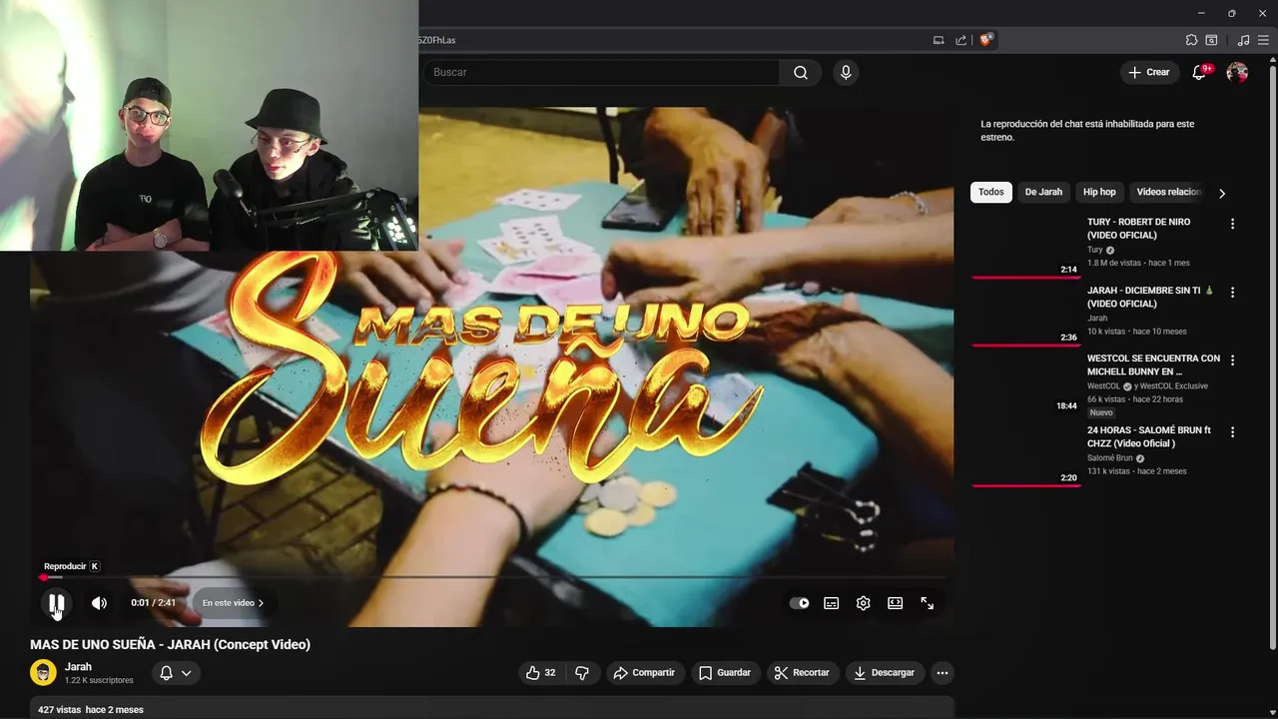Expand description showing '427 vistas hace 2 meses'
Viewport: 1278px width, 719px height.
(x=491, y=708)
